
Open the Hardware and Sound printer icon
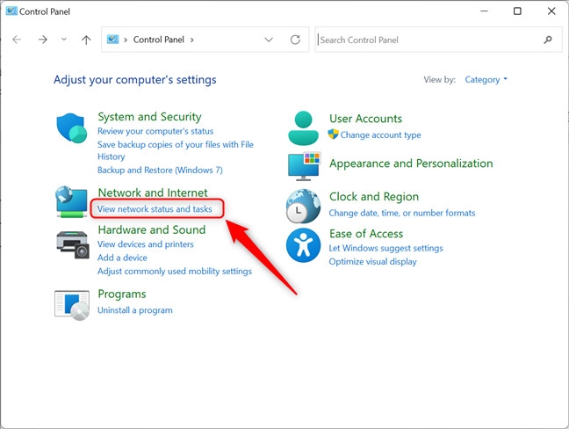73,245
